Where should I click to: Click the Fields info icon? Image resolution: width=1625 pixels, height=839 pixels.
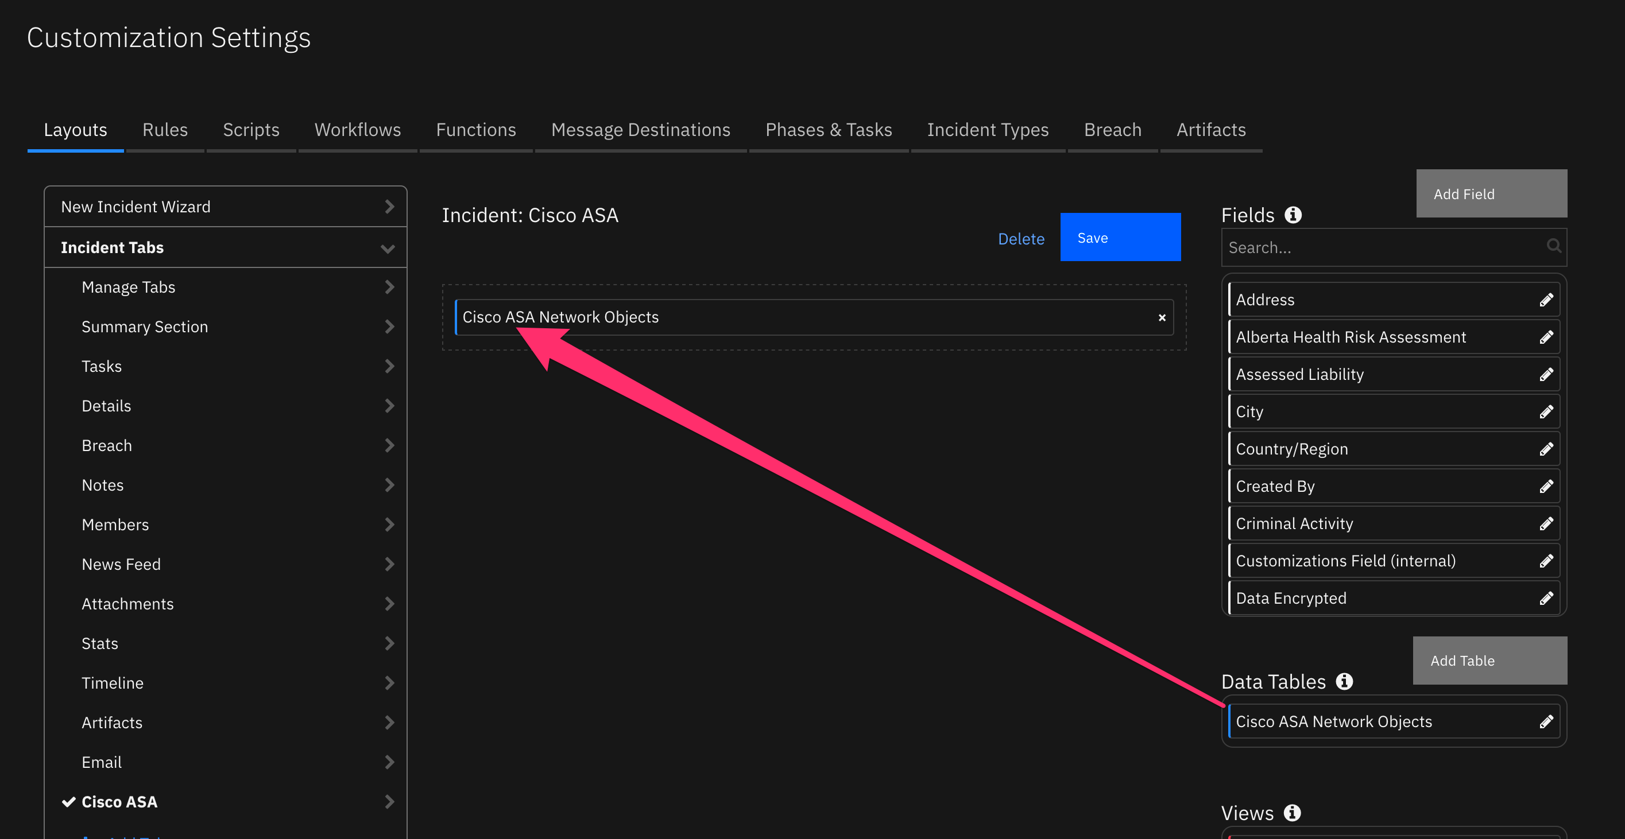point(1293,215)
